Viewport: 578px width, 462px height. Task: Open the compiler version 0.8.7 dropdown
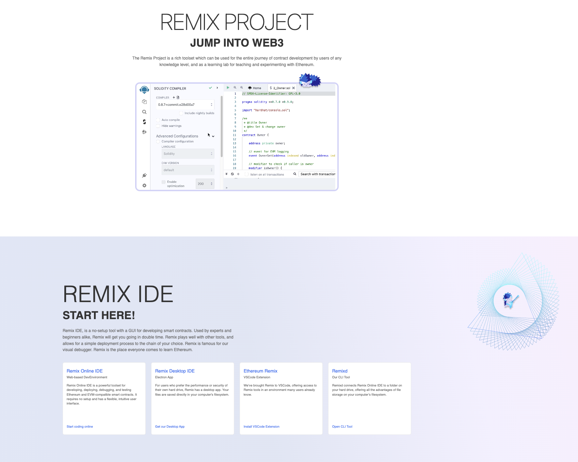point(185,105)
